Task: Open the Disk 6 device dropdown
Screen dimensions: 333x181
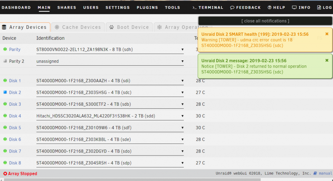Action: point(110,140)
